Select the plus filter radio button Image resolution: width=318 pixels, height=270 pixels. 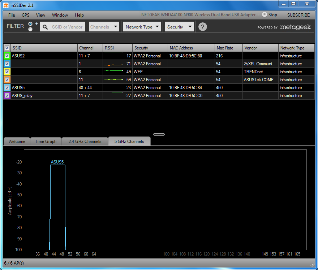click(x=30, y=24)
